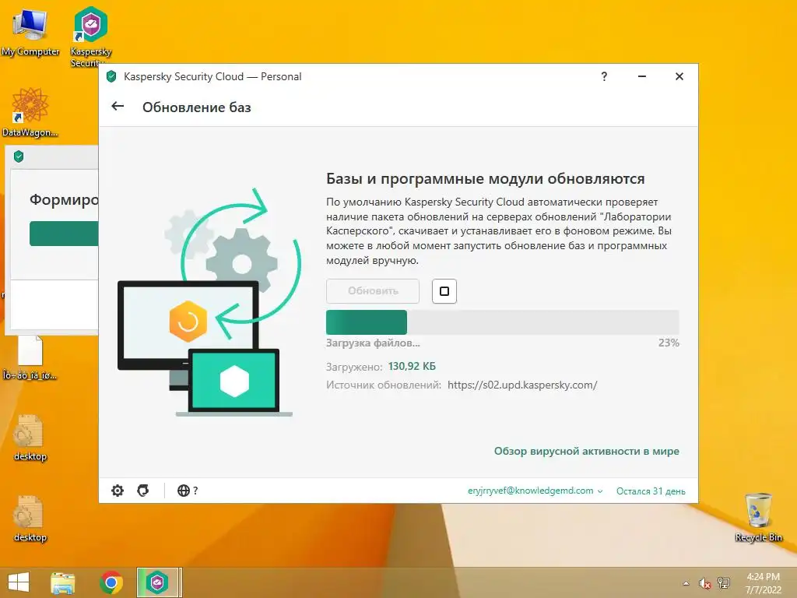Open the Kaspersky Security desktop shortcut
Screen dimensions: 797x598
90,36
